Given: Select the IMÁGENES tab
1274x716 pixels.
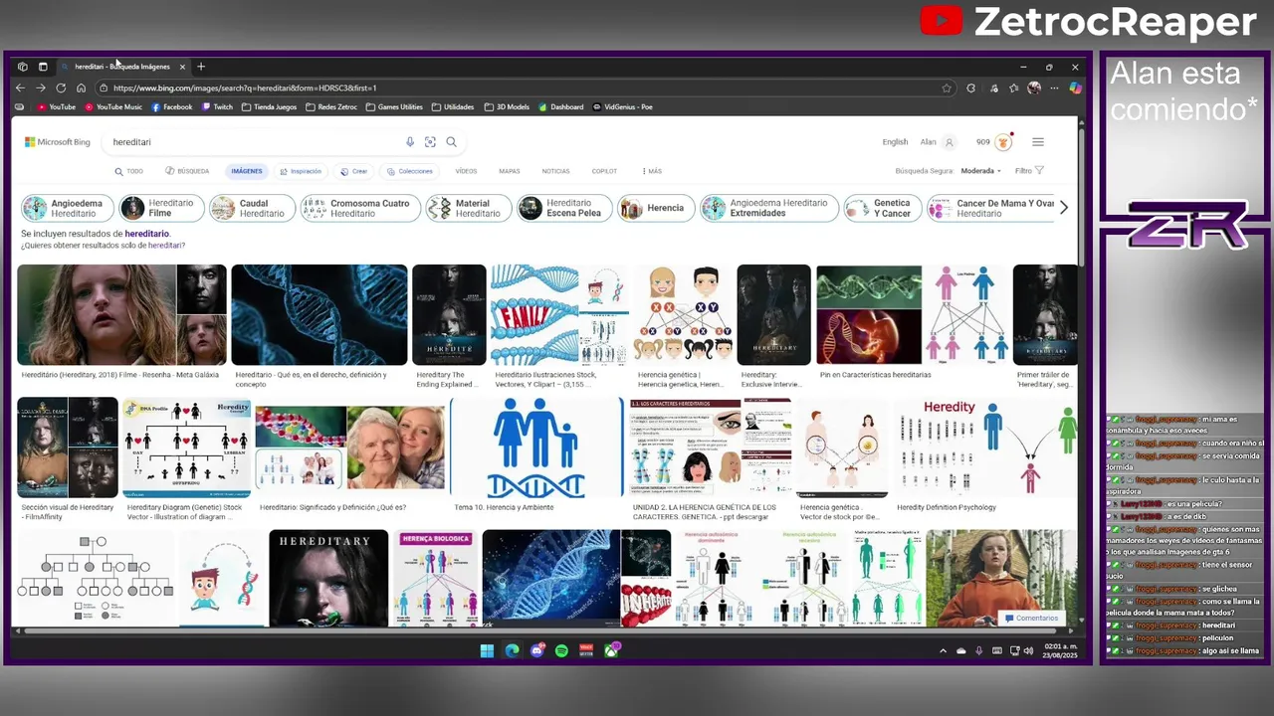Looking at the screenshot, I should click(247, 171).
